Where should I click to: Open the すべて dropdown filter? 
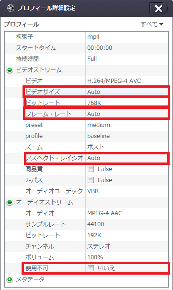pos(152,24)
